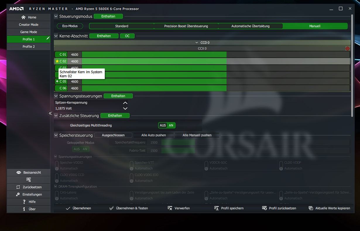Select Automatische Übertaktung mode

pos(251,26)
